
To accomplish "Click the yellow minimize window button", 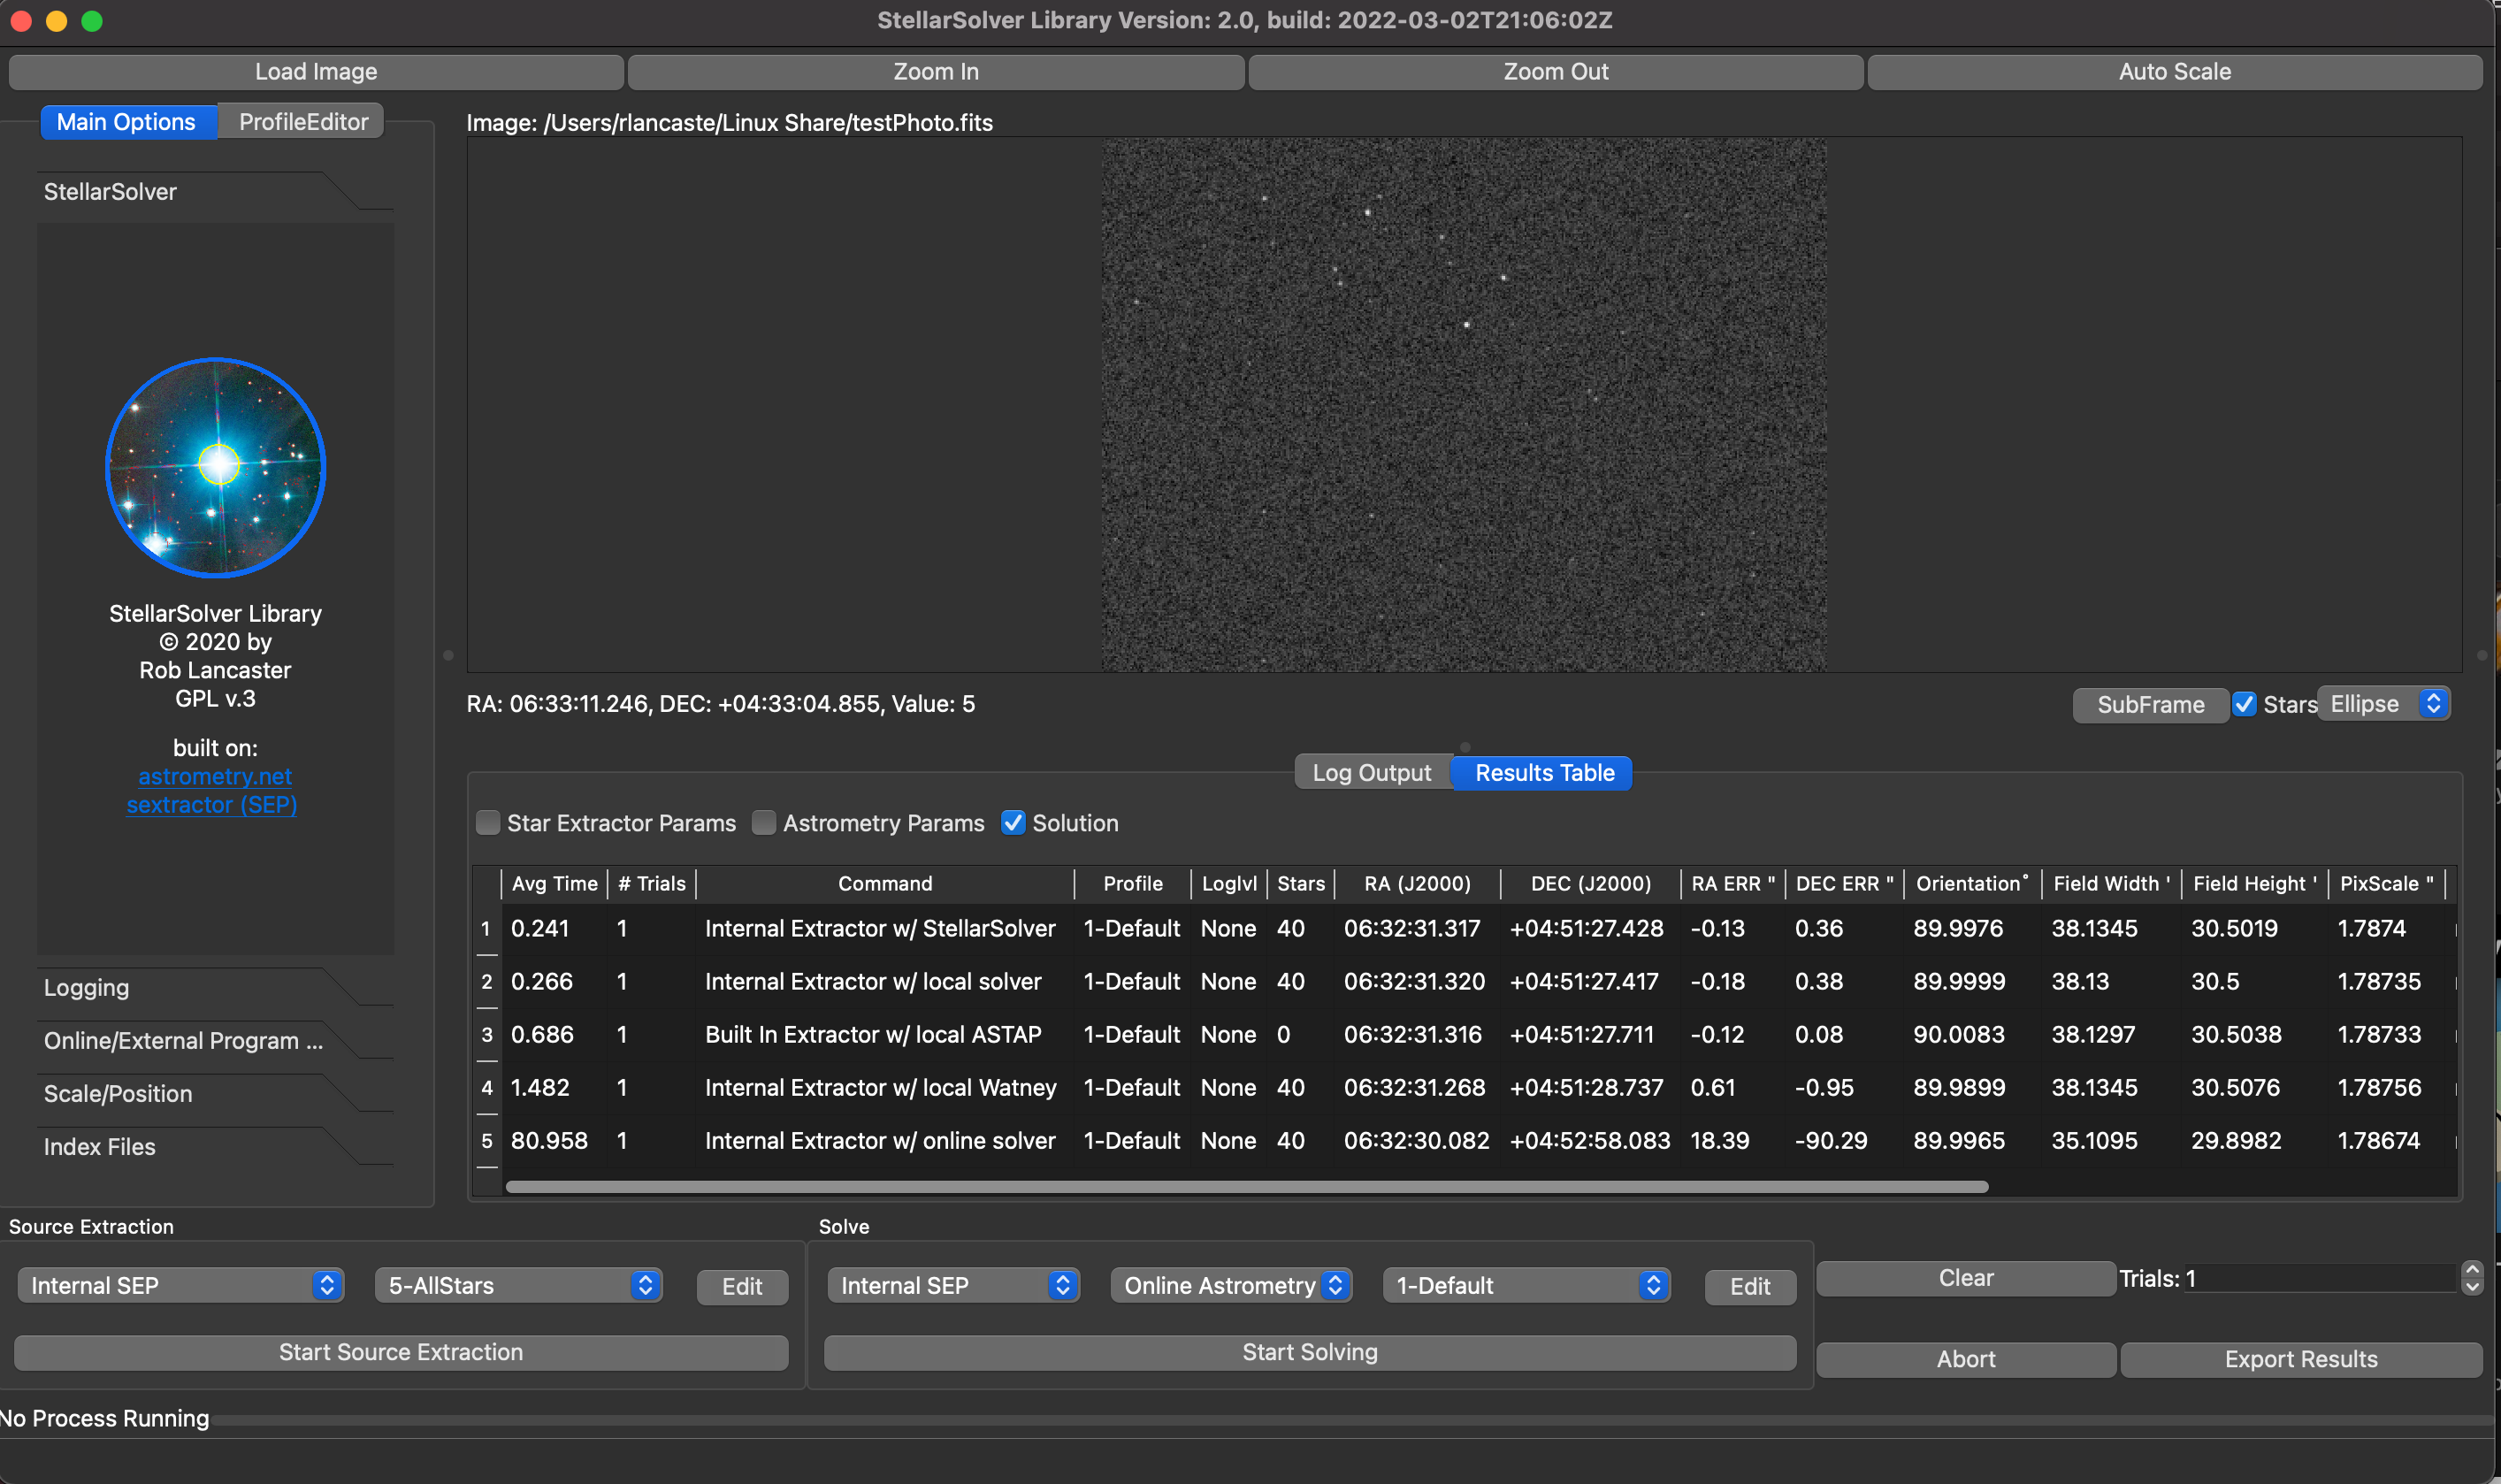I will [x=57, y=21].
